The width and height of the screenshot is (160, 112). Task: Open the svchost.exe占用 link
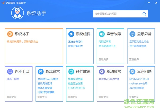coord(138,83)
